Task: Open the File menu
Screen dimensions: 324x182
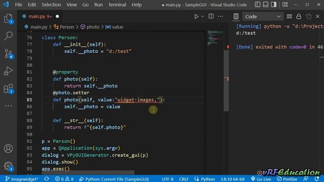Action: [x=18, y=5]
